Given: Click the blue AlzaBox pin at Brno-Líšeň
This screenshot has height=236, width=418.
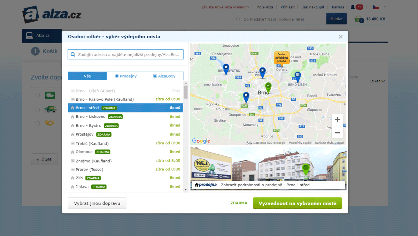Looking at the screenshot, I should [x=297, y=76].
